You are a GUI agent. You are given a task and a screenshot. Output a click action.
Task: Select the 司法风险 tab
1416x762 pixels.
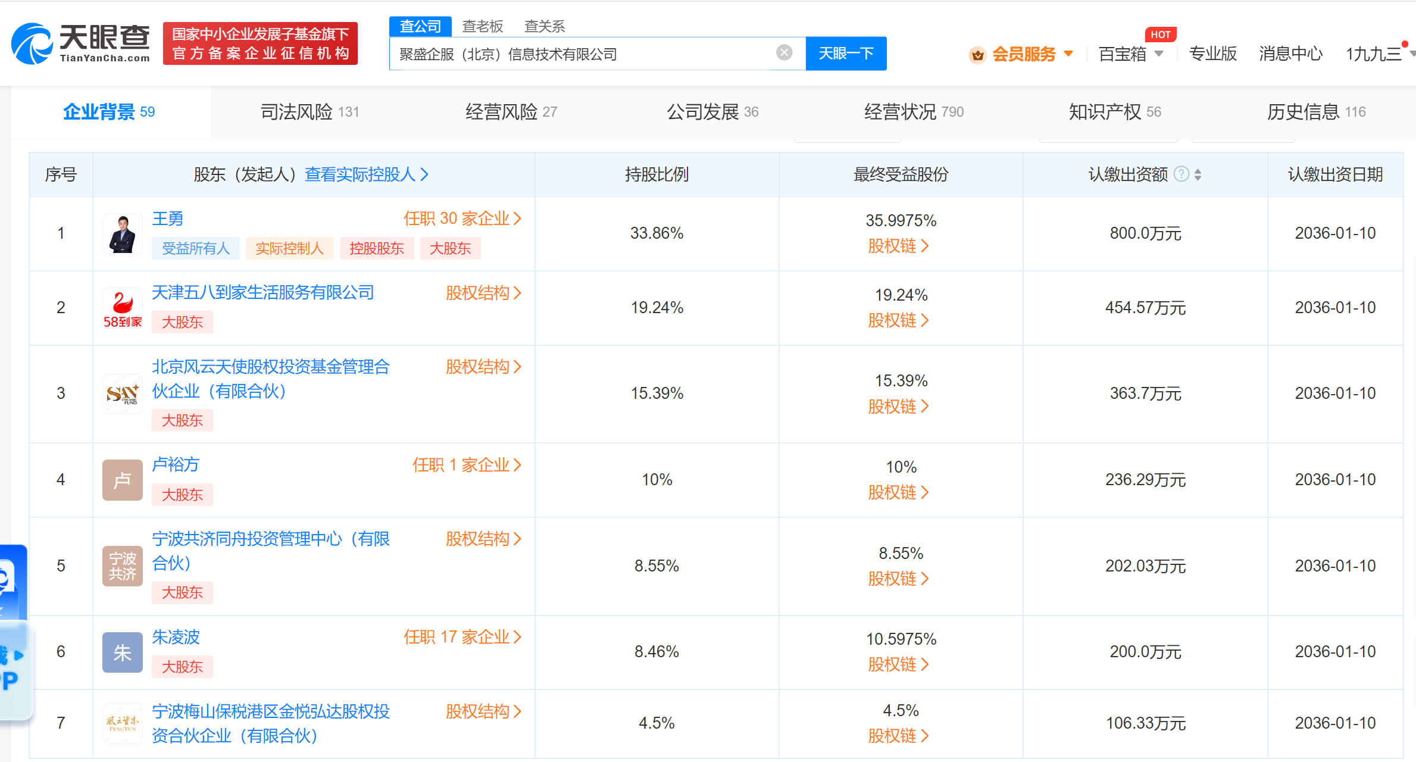pos(310,112)
